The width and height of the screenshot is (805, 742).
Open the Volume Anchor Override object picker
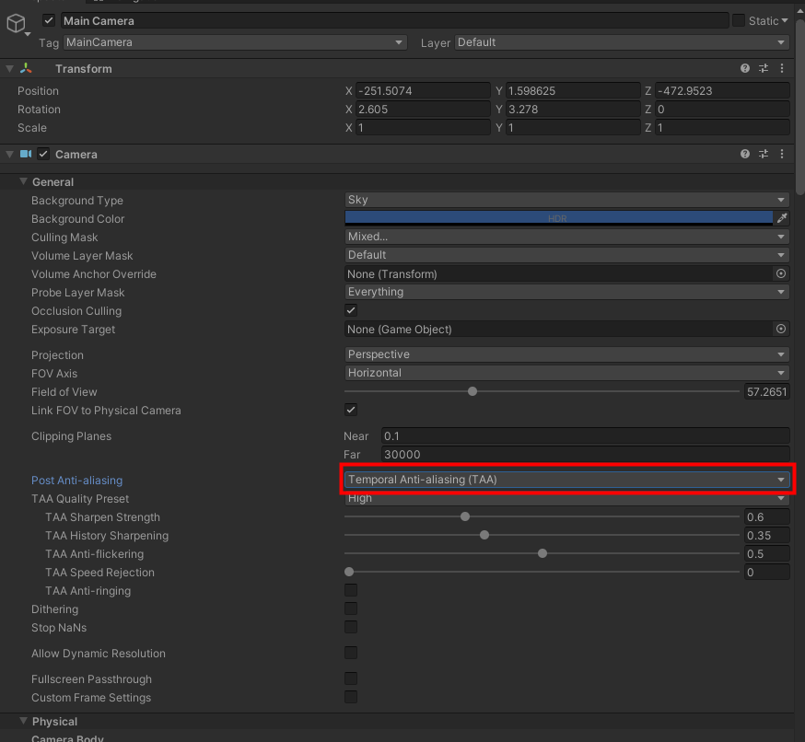click(x=780, y=273)
